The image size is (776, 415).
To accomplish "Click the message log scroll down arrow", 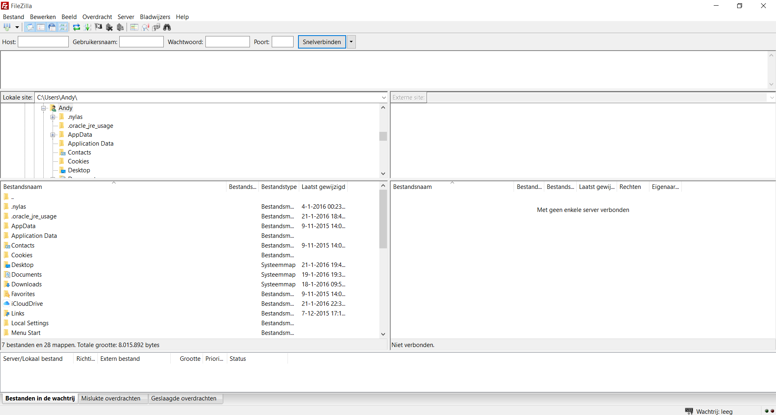I will pos(771,85).
